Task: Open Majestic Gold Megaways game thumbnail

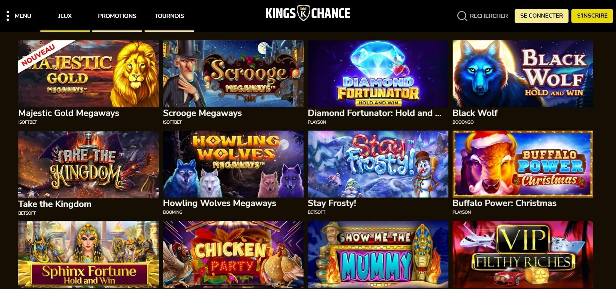Action: click(x=89, y=74)
